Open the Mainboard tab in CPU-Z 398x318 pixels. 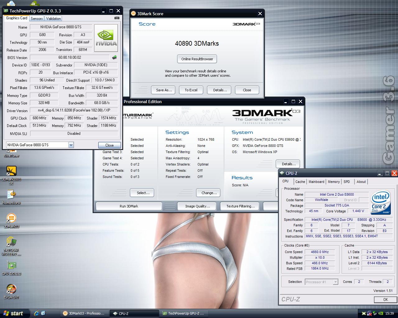click(317, 182)
